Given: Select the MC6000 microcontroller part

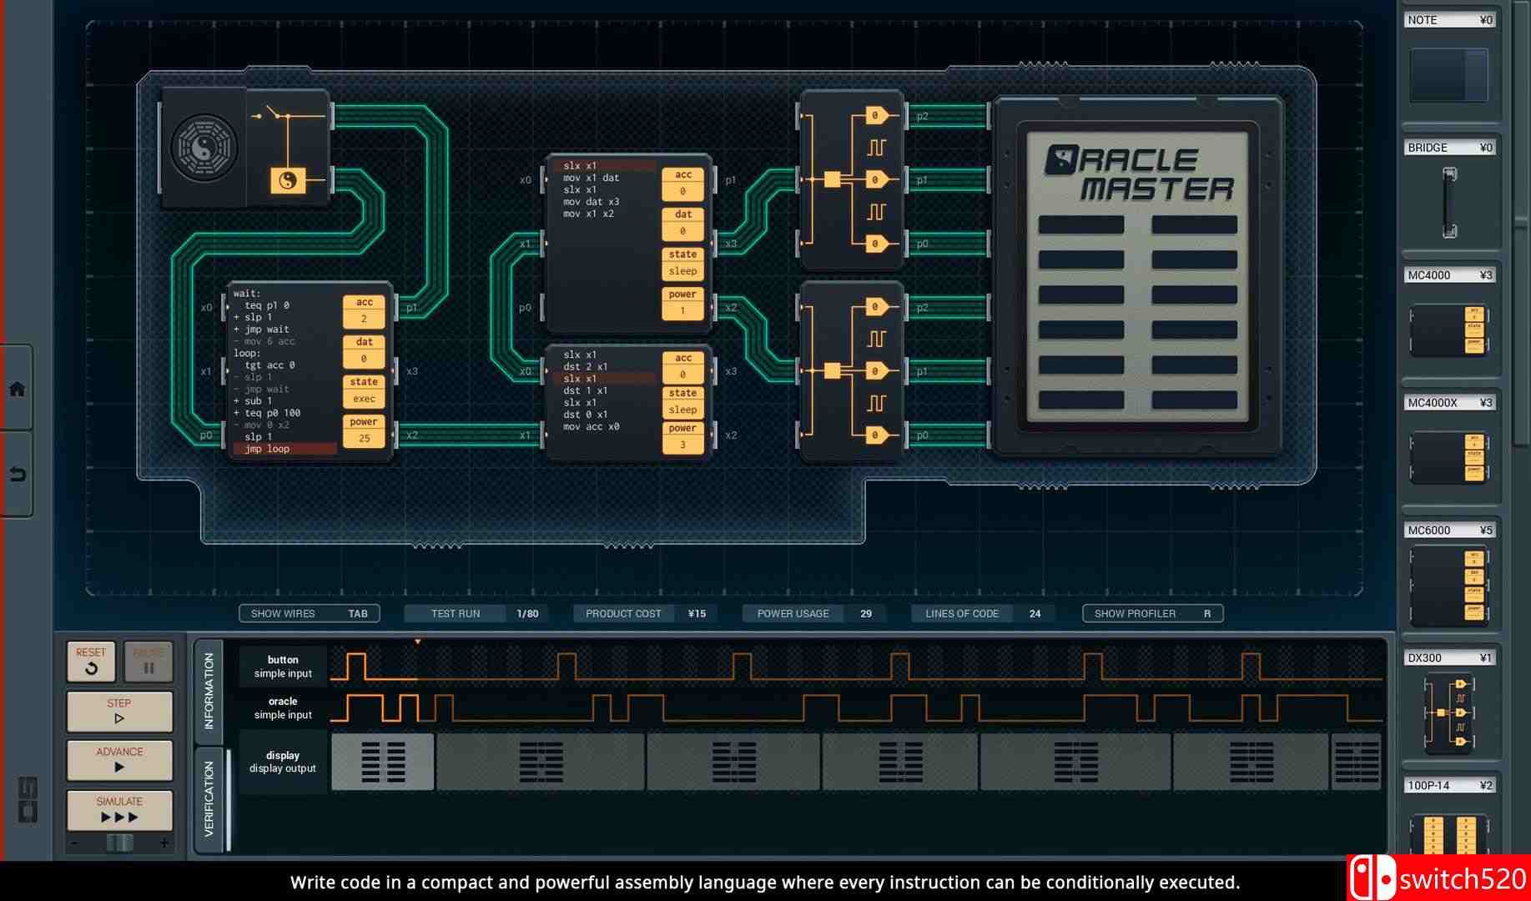Looking at the screenshot, I should pos(1449,585).
